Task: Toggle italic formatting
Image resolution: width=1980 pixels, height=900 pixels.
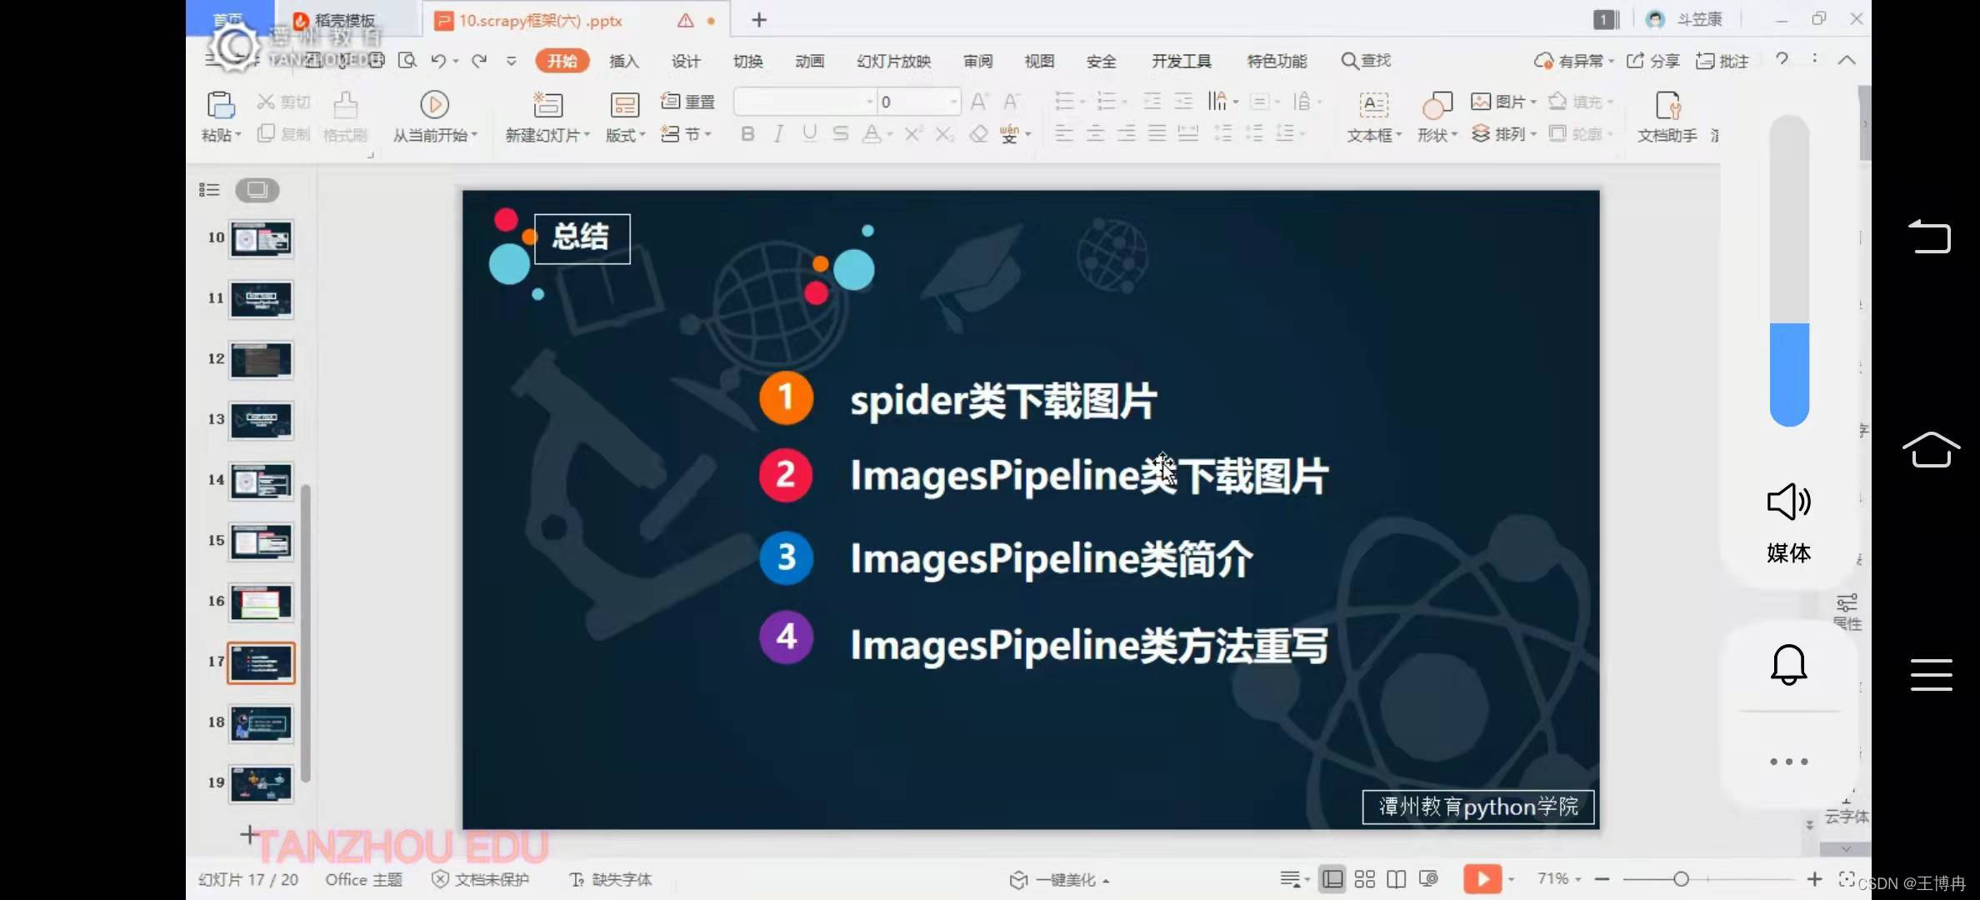Action: pos(778,134)
